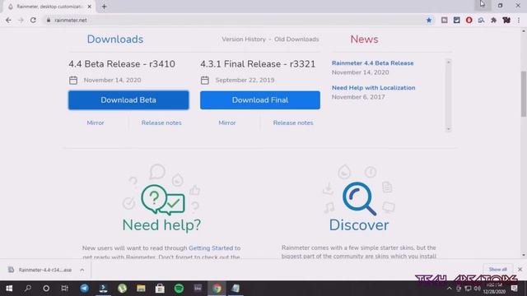Close the downloads bar
The image size is (527, 296).
[x=520, y=270]
